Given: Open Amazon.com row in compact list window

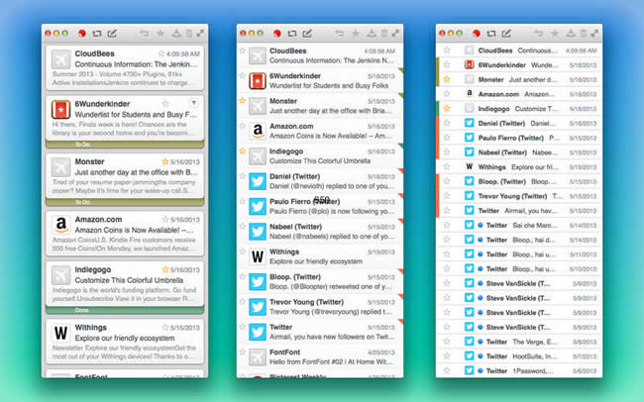Looking at the screenshot, I should [519, 94].
